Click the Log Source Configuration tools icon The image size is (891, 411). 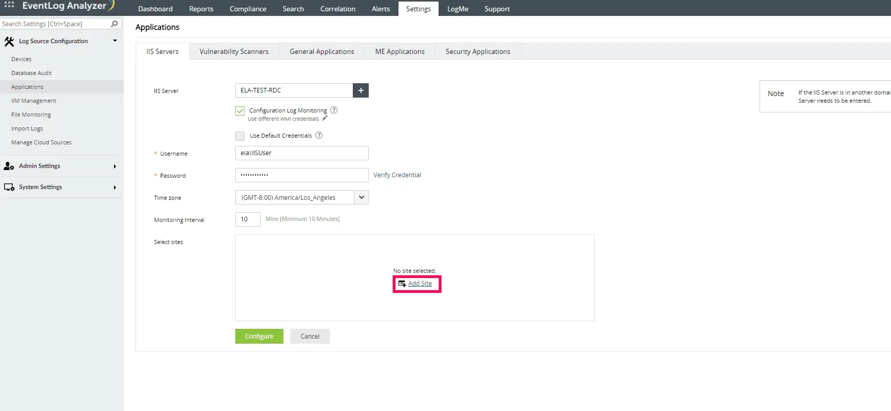tap(9, 42)
